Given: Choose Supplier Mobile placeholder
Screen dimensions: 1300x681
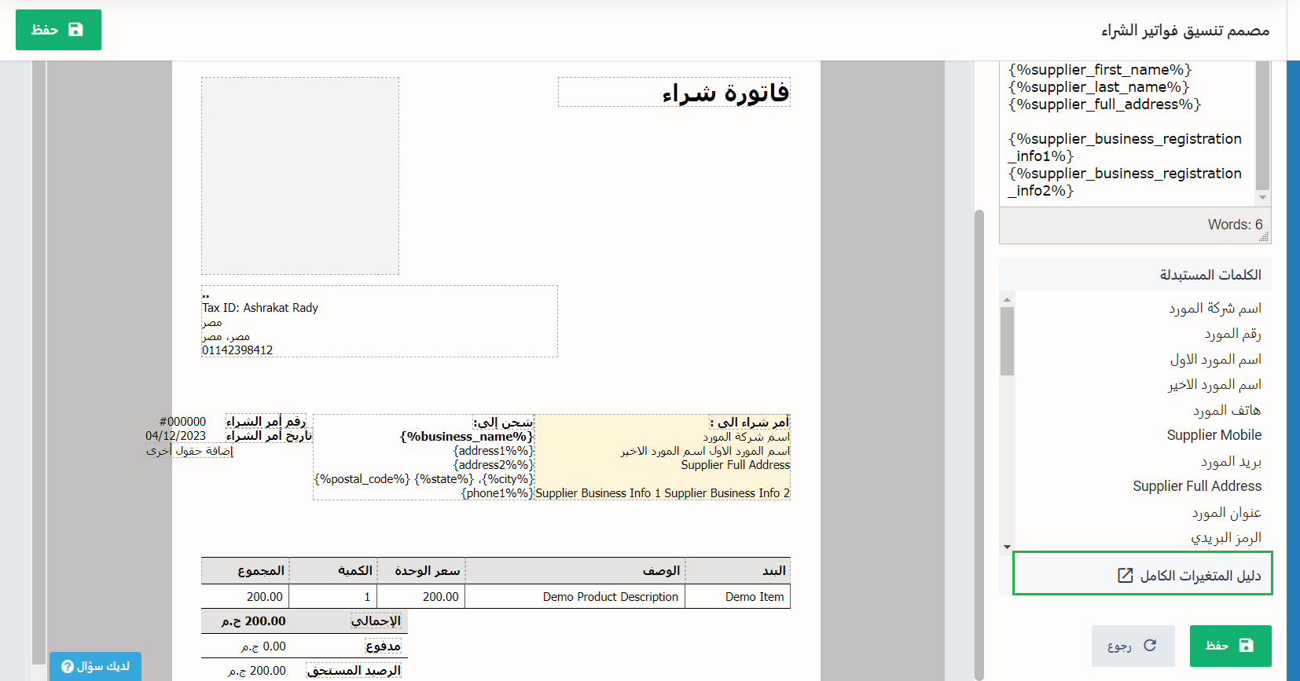Looking at the screenshot, I should (1214, 435).
